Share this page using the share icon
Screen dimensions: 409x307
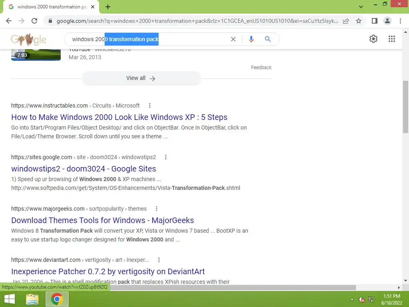click(346, 21)
